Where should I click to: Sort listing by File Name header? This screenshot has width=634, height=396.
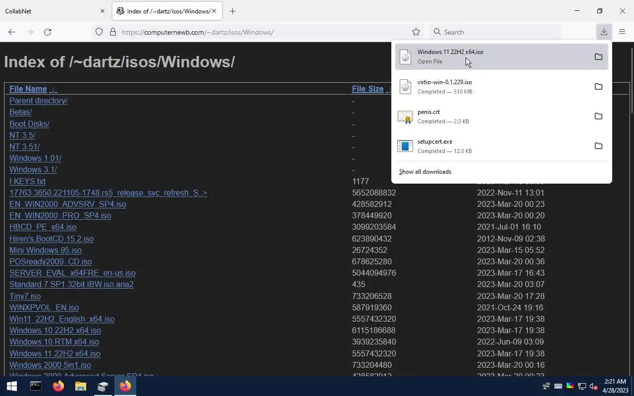pyautogui.click(x=28, y=89)
